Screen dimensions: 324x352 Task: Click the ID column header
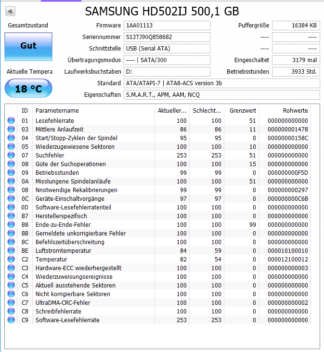tap(25, 110)
